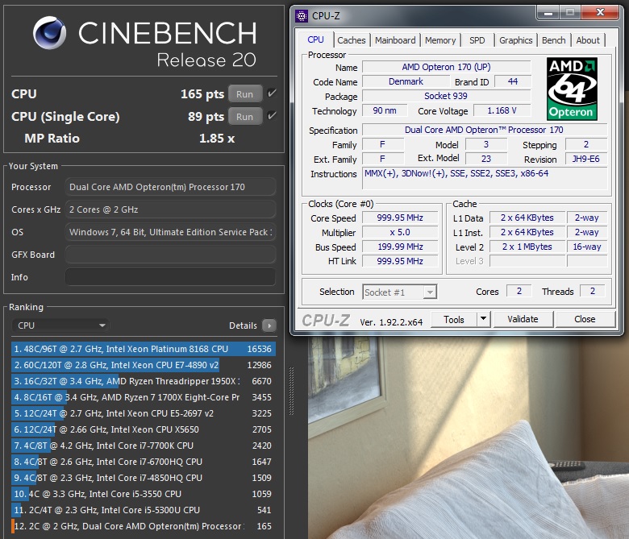Click the Multiplier value x 5.0
Viewport: 629px width, 539px height.
click(x=400, y=232)
